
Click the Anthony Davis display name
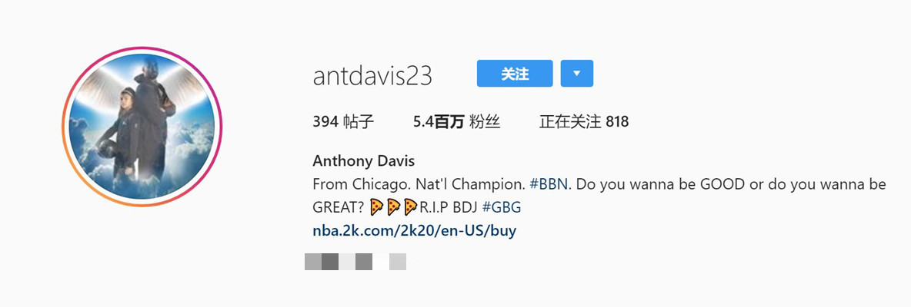(x=364, y=160)
